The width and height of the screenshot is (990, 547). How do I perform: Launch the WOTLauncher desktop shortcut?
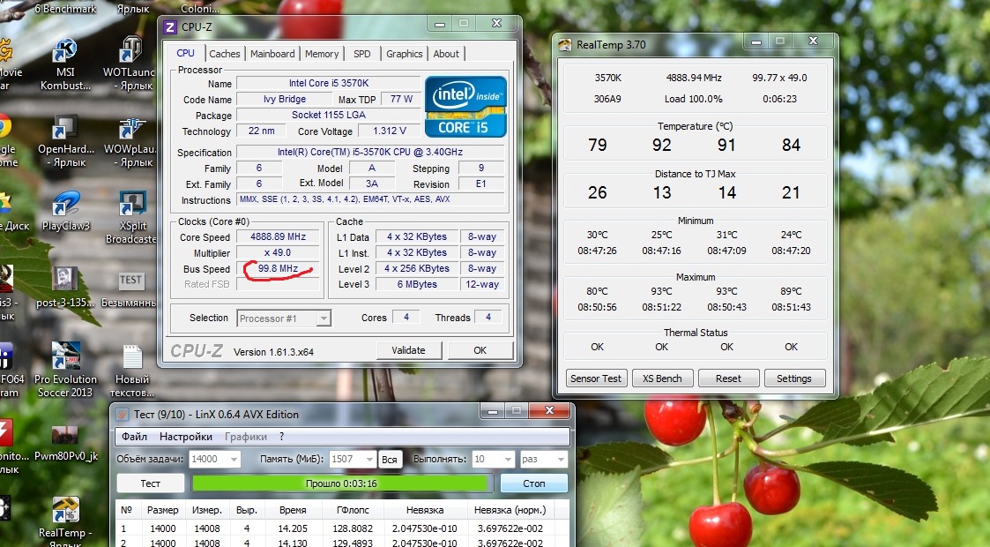131,53
